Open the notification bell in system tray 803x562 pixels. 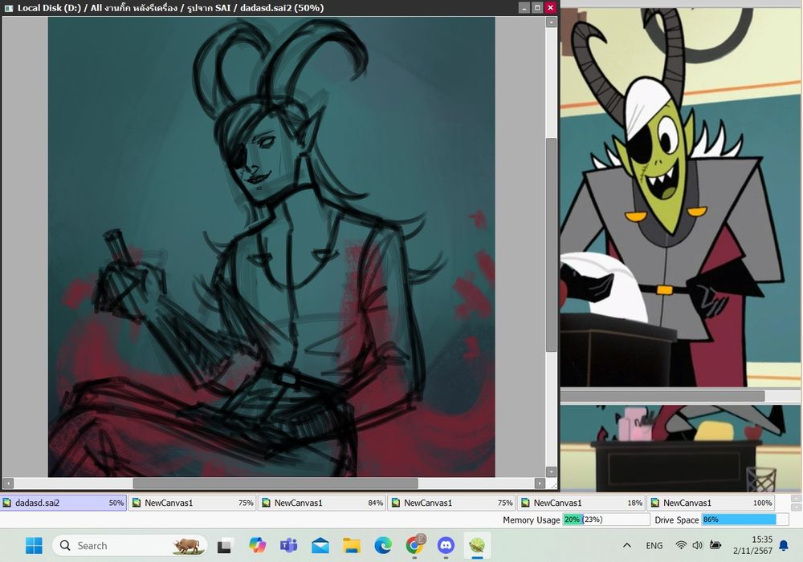tap(784, 546)
